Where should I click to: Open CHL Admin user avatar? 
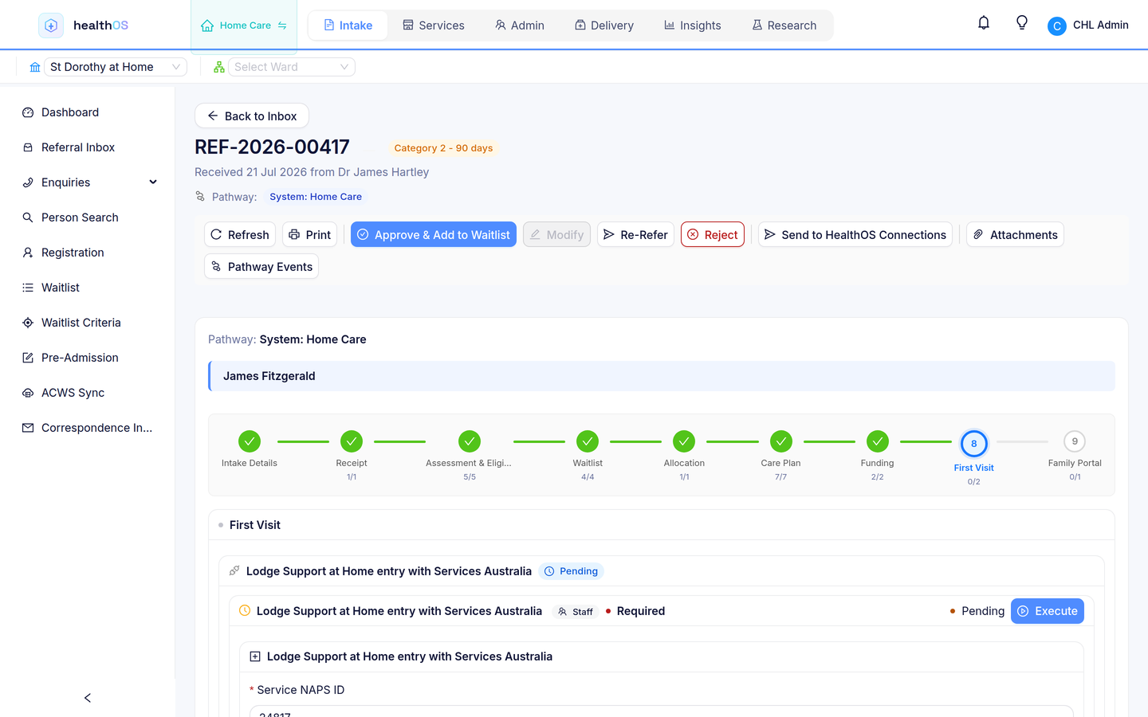1057,25
